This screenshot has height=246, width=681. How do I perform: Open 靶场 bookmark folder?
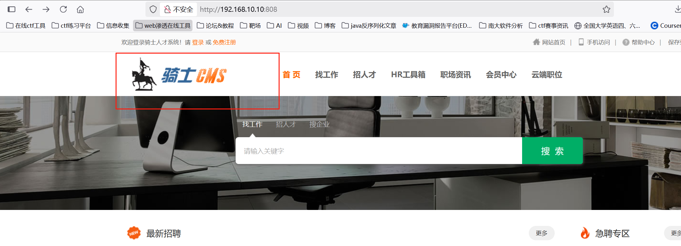[250, 26]
